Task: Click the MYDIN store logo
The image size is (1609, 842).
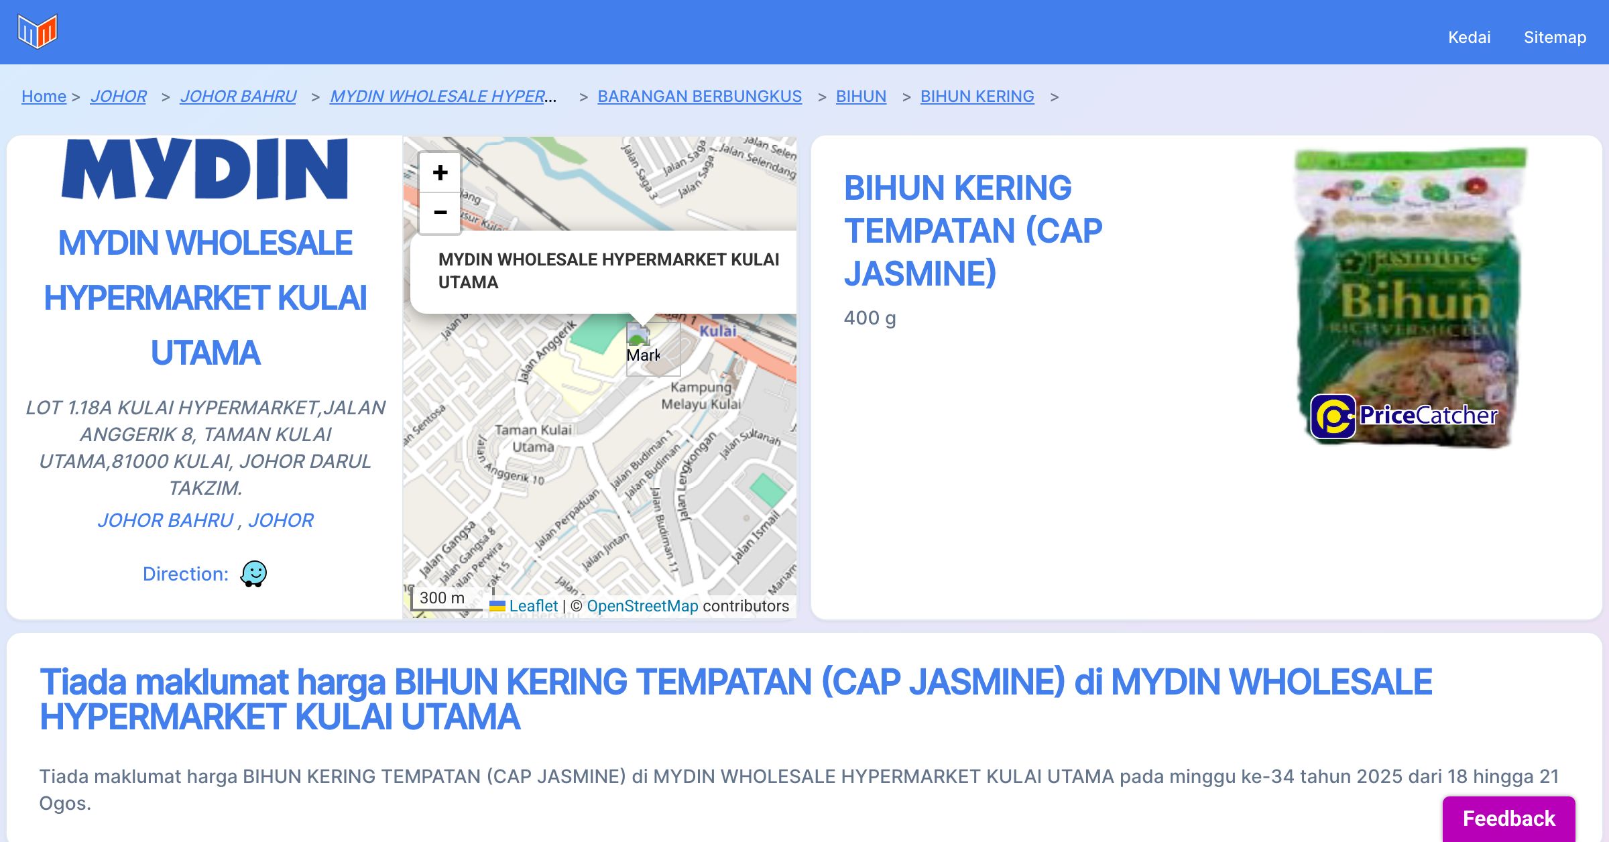Action: [205, 169]
